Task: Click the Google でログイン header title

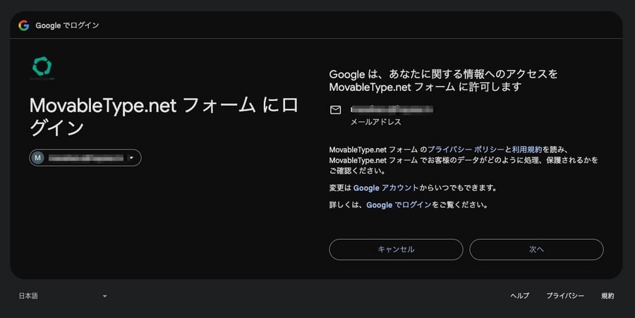Action: pos(67,25)
